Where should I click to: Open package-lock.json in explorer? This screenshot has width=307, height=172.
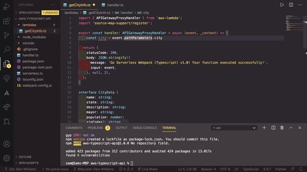point(37,67)
